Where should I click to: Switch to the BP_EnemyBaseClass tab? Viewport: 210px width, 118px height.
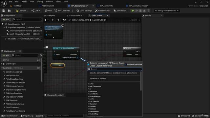(x=138, y=6)
